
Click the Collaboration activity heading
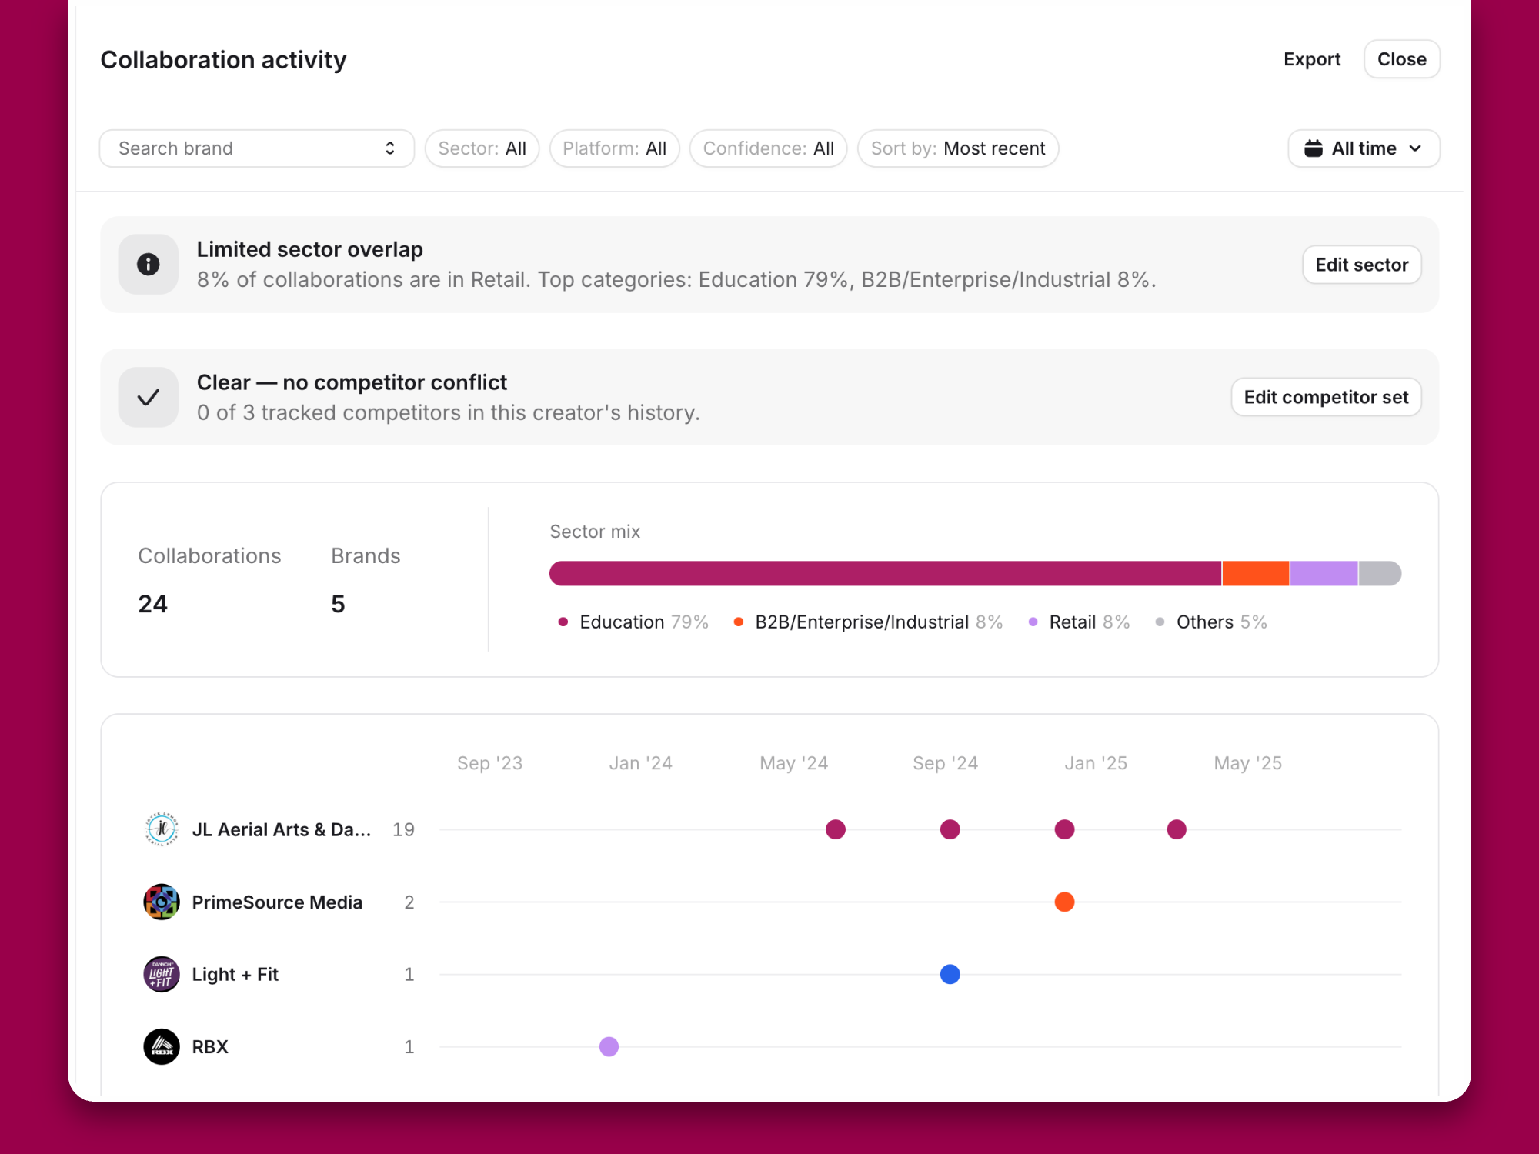[223, 60]
